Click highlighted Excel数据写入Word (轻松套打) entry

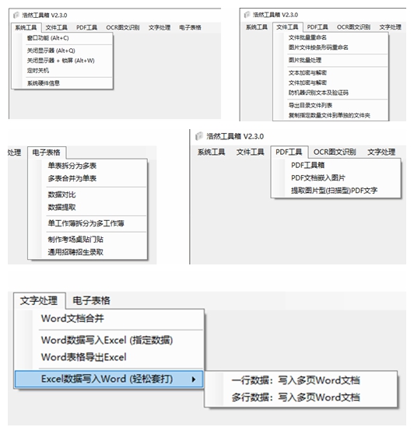tap(109, 379)
